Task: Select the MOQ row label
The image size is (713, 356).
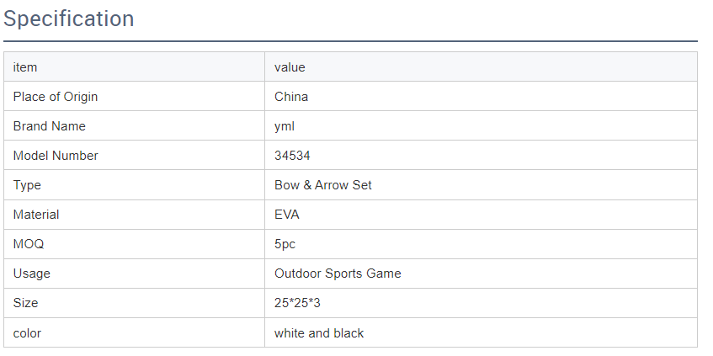Action: point(28,244)
